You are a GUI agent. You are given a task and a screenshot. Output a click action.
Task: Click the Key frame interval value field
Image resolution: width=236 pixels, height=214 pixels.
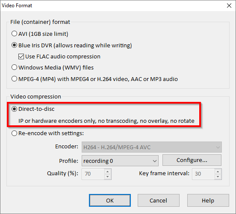204,174
